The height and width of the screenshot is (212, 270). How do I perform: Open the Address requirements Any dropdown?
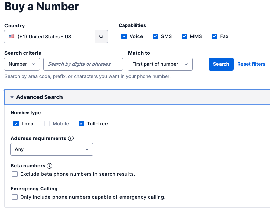[x=52, y=149]
